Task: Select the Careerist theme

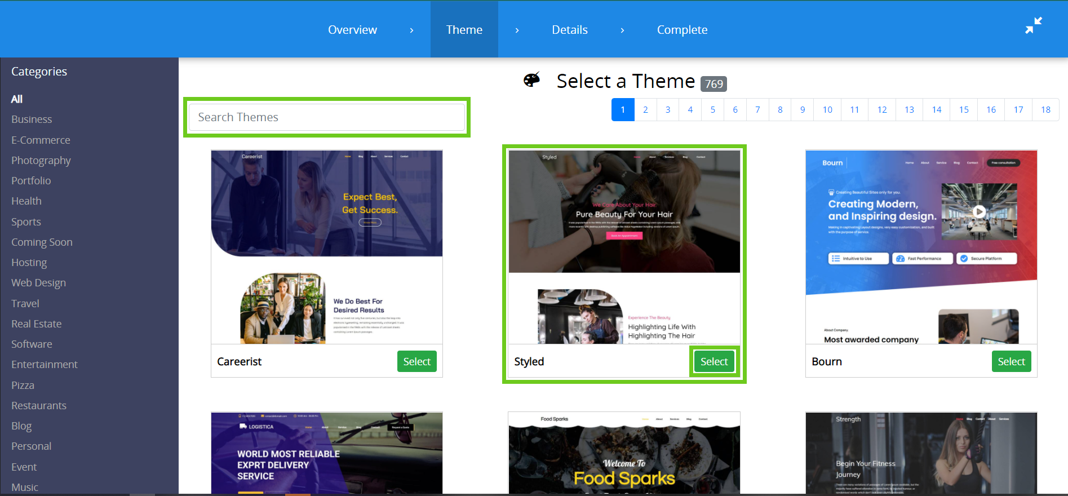Action: tap(416, 361)
